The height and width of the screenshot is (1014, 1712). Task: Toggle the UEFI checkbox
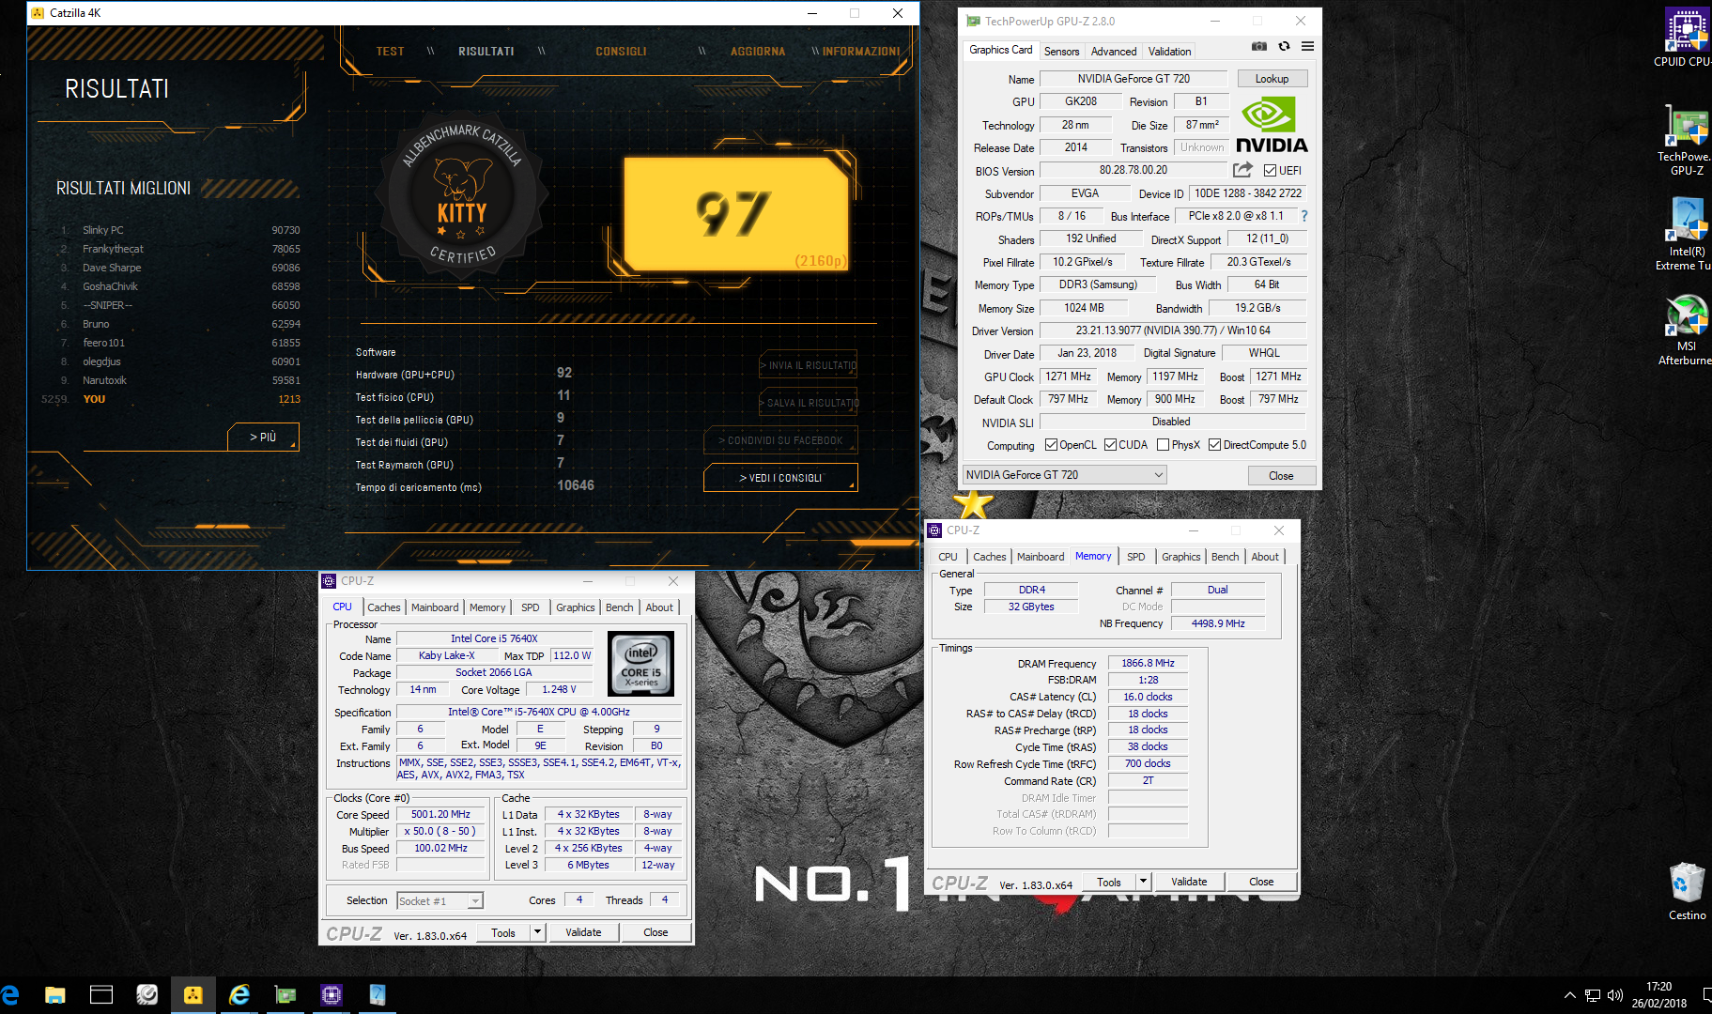1270,171
